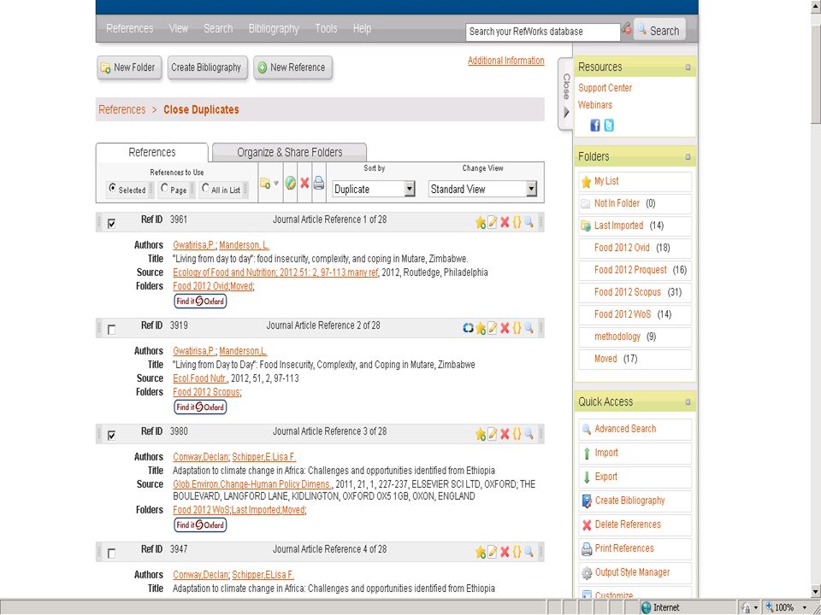View reference 3919 with the magnifier icon
The image size is (821, 615).
529,328
